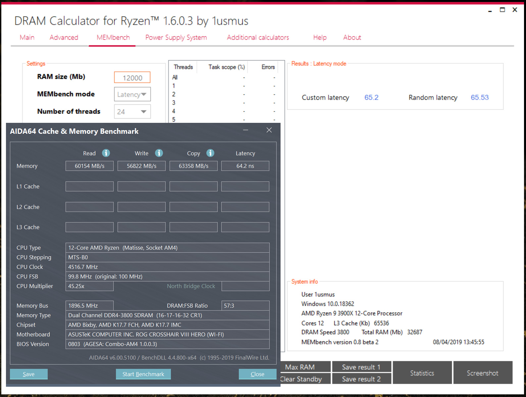Click the CPU FSB value field
Image resolution: width=526 pixels, height=397 pixels.
[x=168, y=276]
